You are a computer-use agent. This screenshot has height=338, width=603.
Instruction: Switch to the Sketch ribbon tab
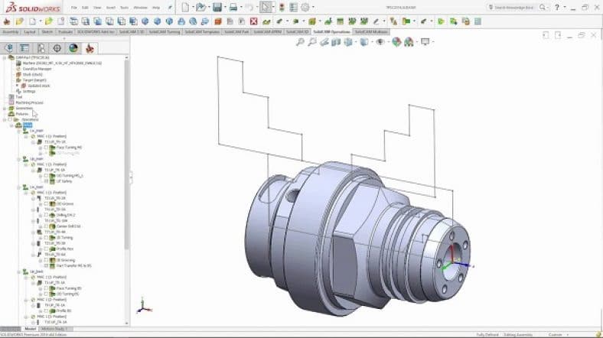(47, 32)
